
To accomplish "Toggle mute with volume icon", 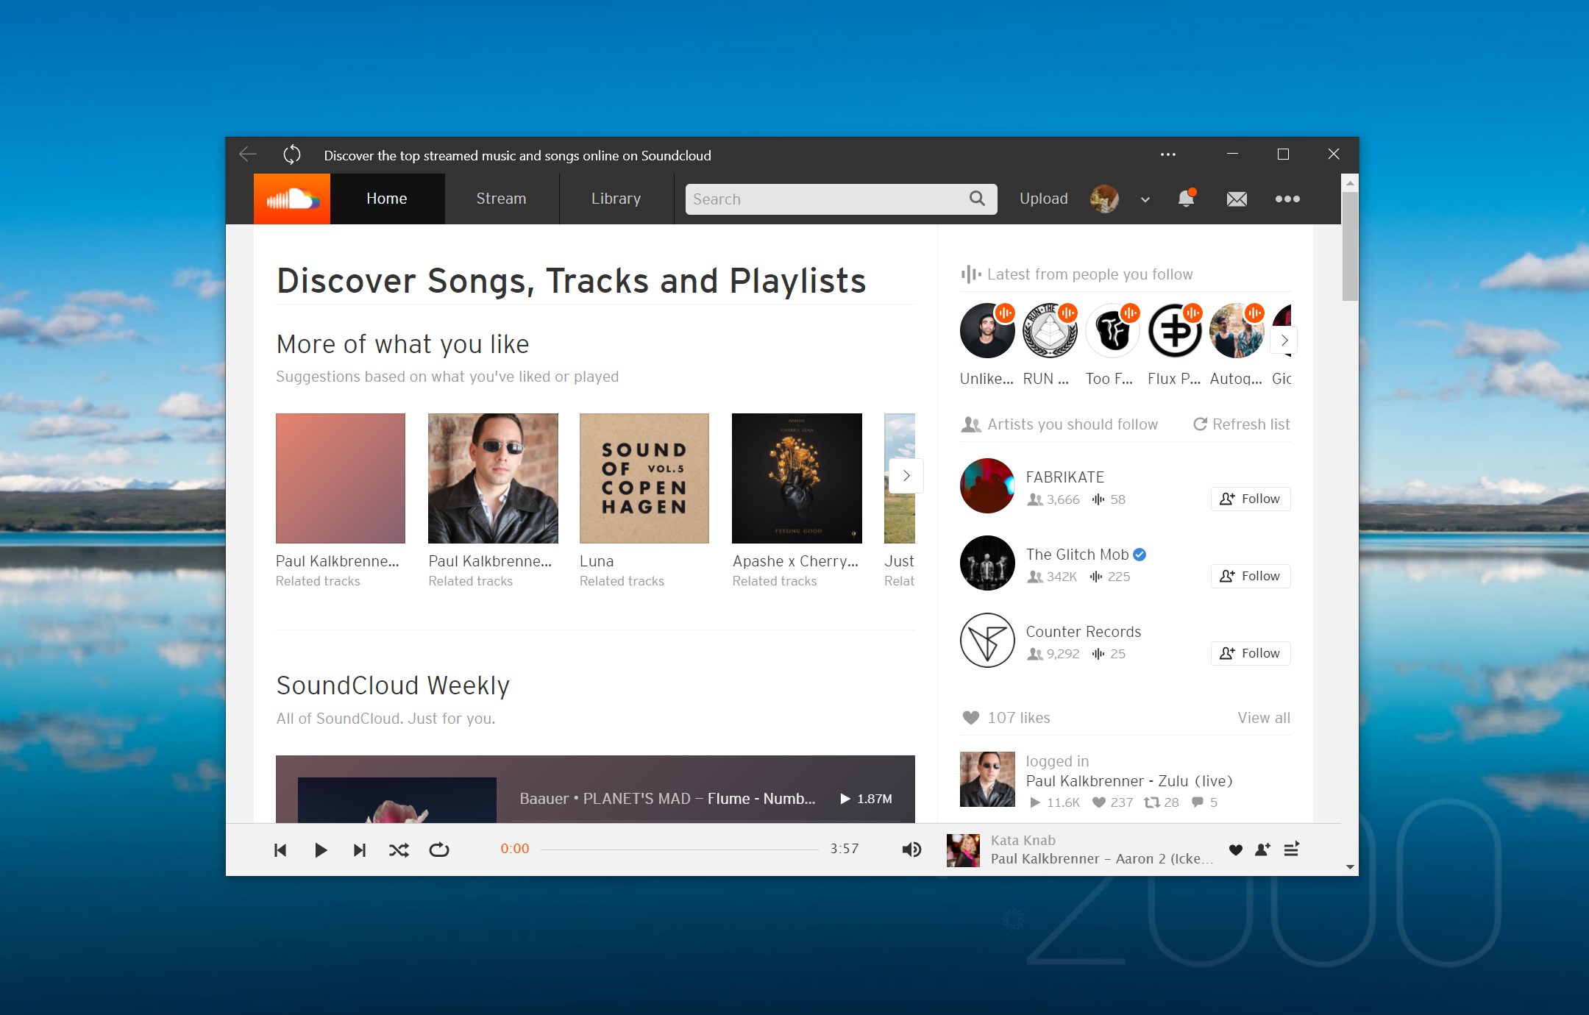I will [911, 850].
